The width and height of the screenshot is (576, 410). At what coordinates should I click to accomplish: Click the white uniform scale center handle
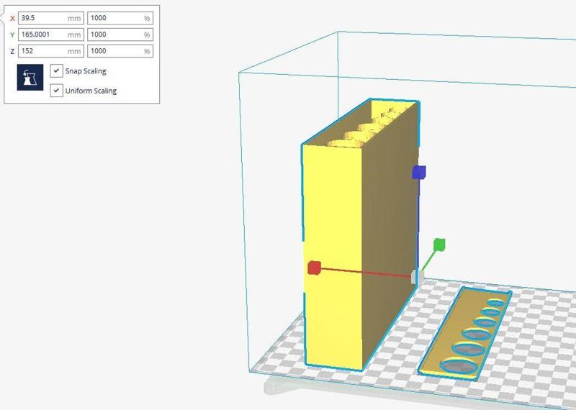(x=417, y=277)
